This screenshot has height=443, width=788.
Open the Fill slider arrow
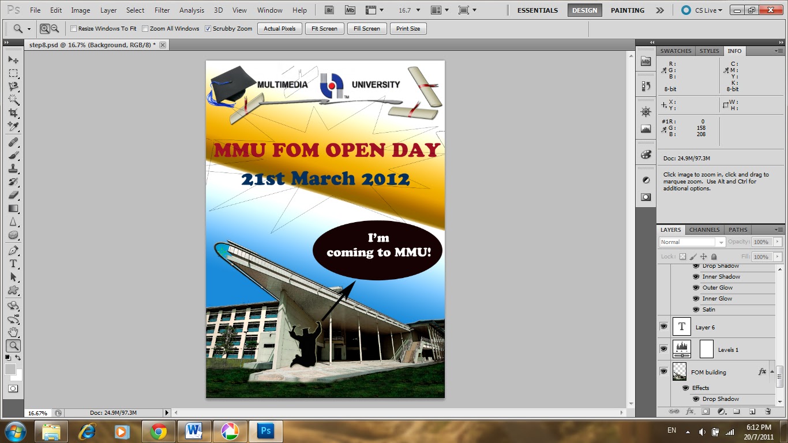point(777,257)
